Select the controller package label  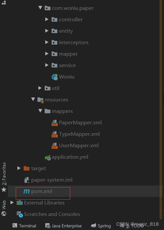coord(71,20)
